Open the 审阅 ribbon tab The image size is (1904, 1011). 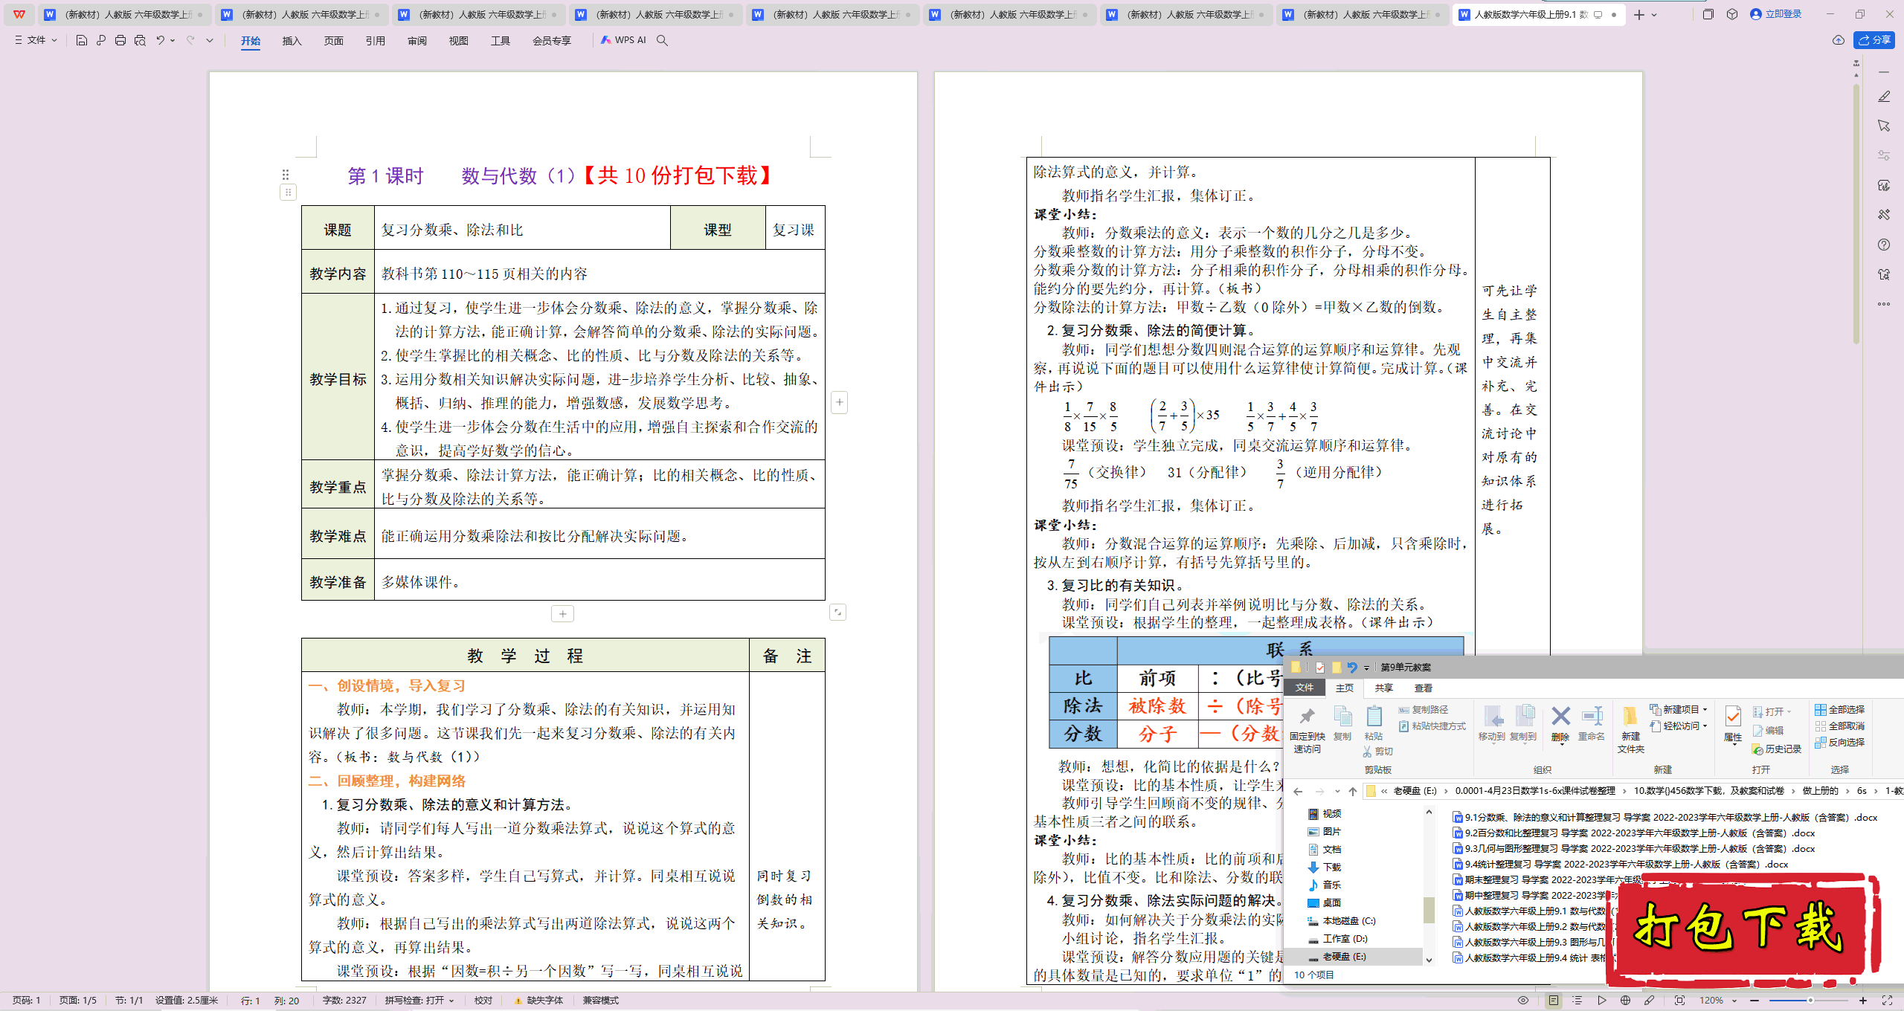416,41
